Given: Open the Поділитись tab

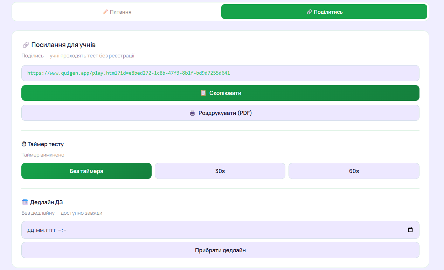Looking at the screenshot, I should pyautogui.click(x=324, y=12).
